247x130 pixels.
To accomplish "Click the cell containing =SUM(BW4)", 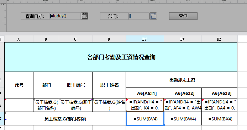I will click(x=183, y=119).
